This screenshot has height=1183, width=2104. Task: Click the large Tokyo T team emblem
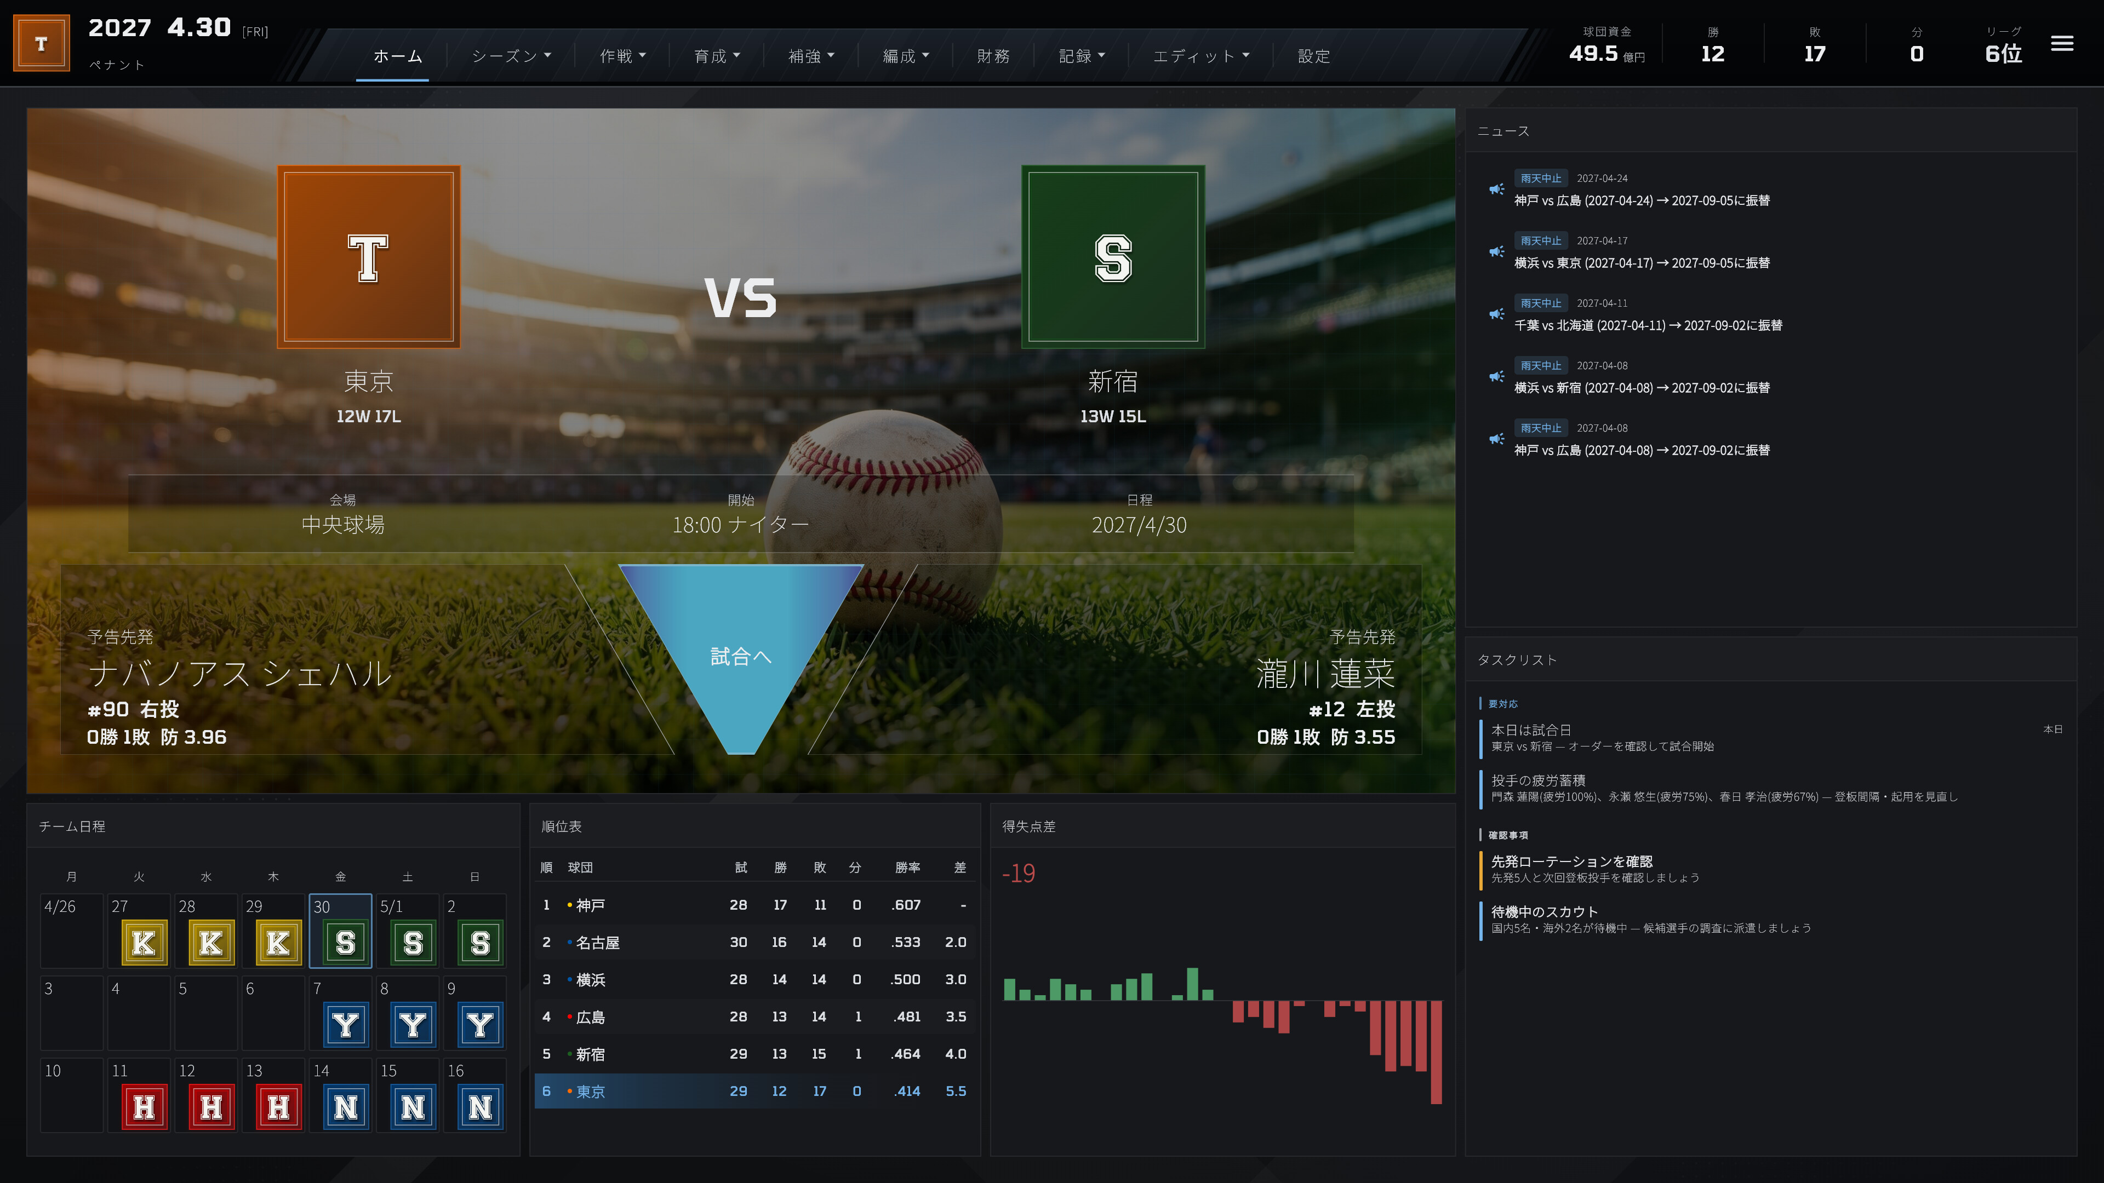coord(368,257)
